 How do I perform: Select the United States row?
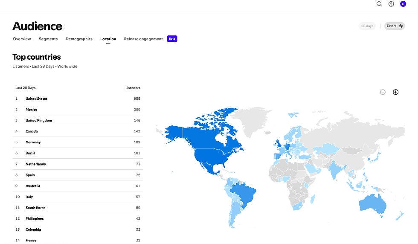(x=78, y=99)
